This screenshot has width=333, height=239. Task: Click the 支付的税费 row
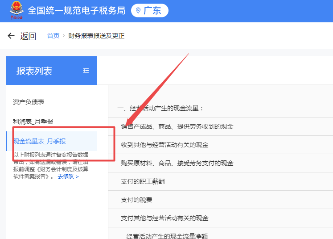136,200
